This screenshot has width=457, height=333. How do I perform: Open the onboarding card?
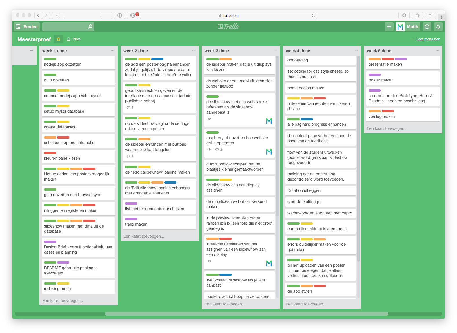point(321,60)
